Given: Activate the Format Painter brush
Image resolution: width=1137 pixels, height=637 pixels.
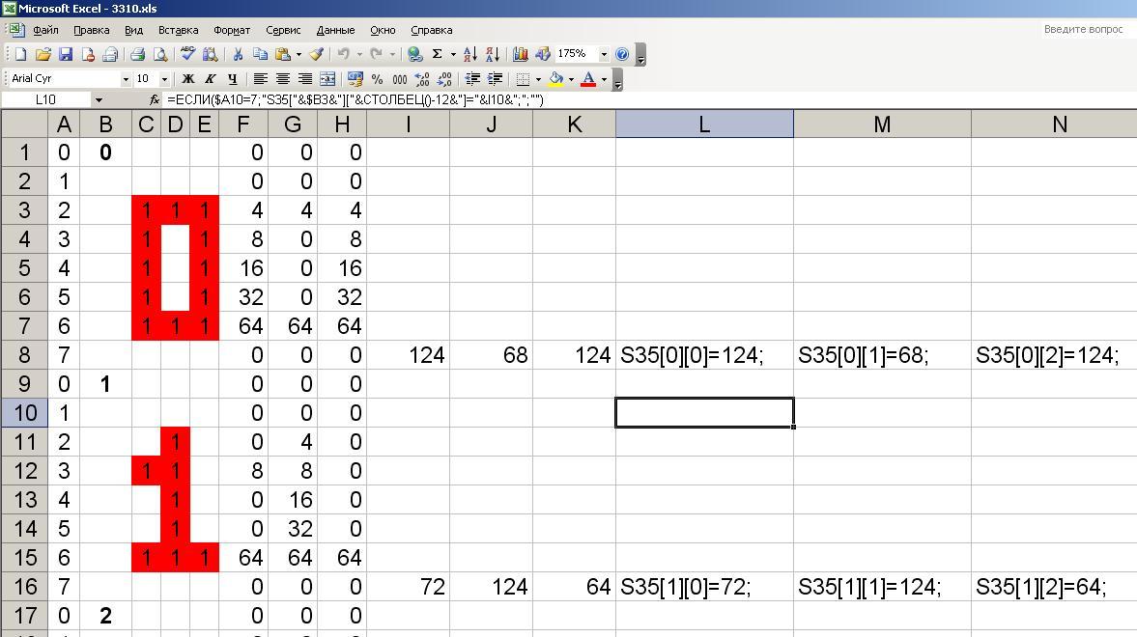Looking at the screenshot, I should click(316, 54).
